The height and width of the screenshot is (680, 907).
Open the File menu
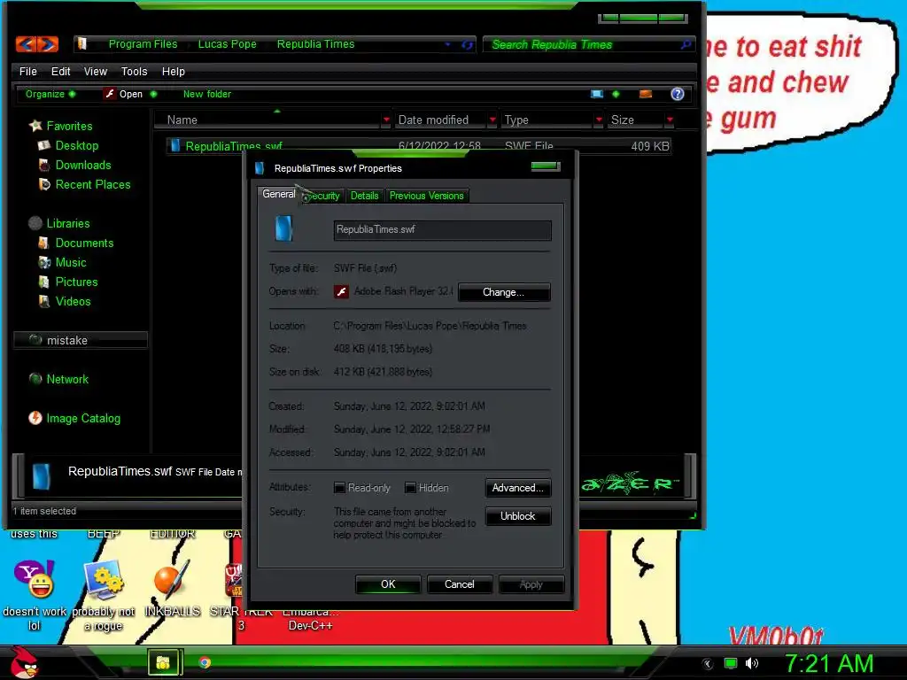coord(27,71)
